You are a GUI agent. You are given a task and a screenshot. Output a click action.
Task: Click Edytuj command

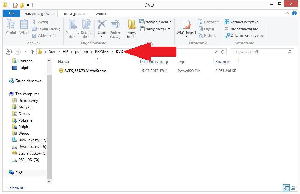206,29
